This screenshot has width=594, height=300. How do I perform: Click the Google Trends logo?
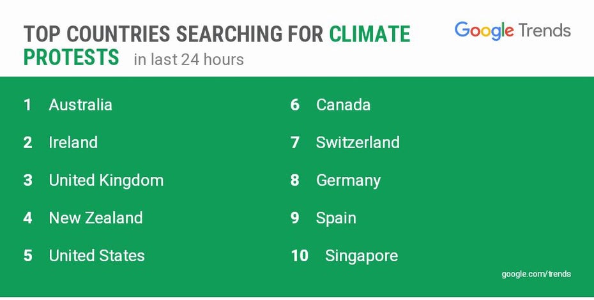tap(512, 31)
